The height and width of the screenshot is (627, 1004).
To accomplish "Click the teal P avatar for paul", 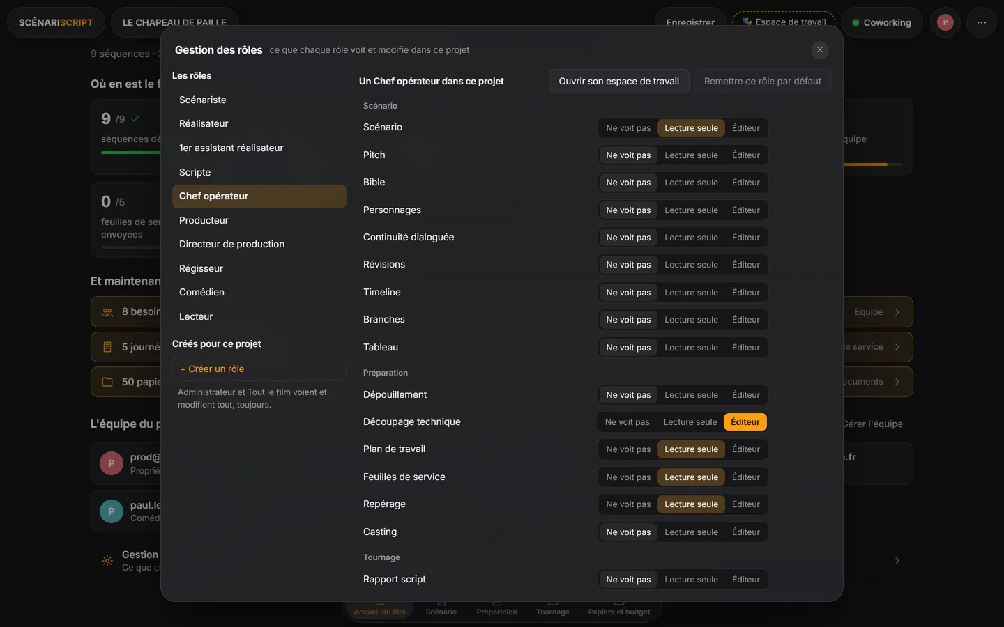I will tap(112, 511).
